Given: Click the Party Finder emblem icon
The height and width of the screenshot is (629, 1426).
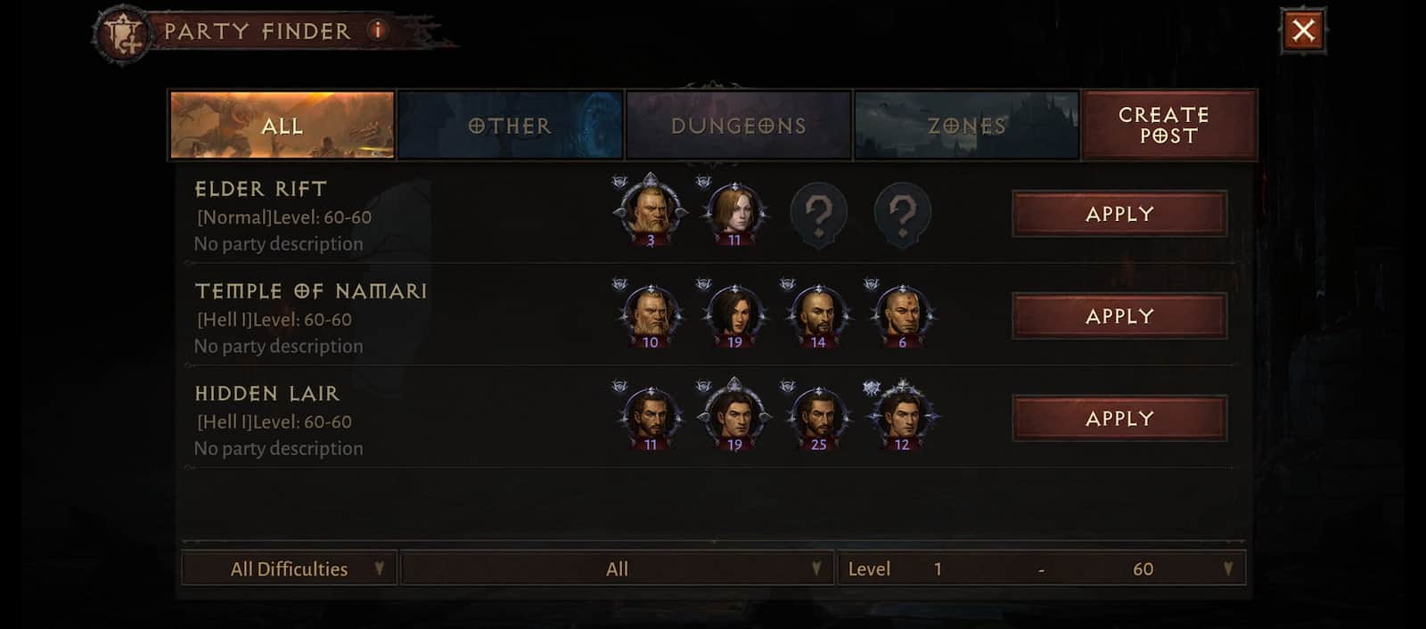Looking at the screenshot, I should point(123,35).
